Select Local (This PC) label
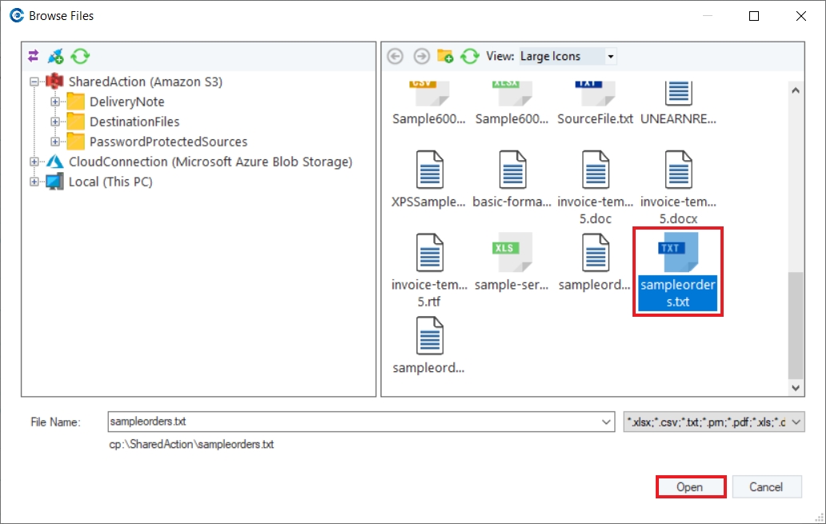This screenshot has height=524, width=826. pos(110,182)
